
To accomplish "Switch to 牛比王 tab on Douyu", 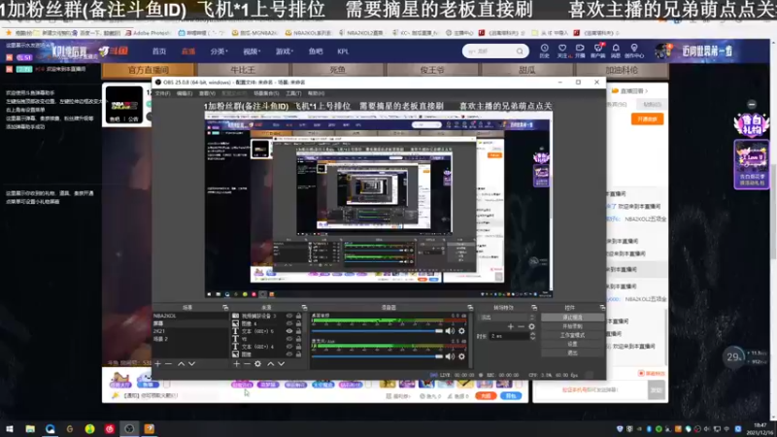I will (242, 70).
